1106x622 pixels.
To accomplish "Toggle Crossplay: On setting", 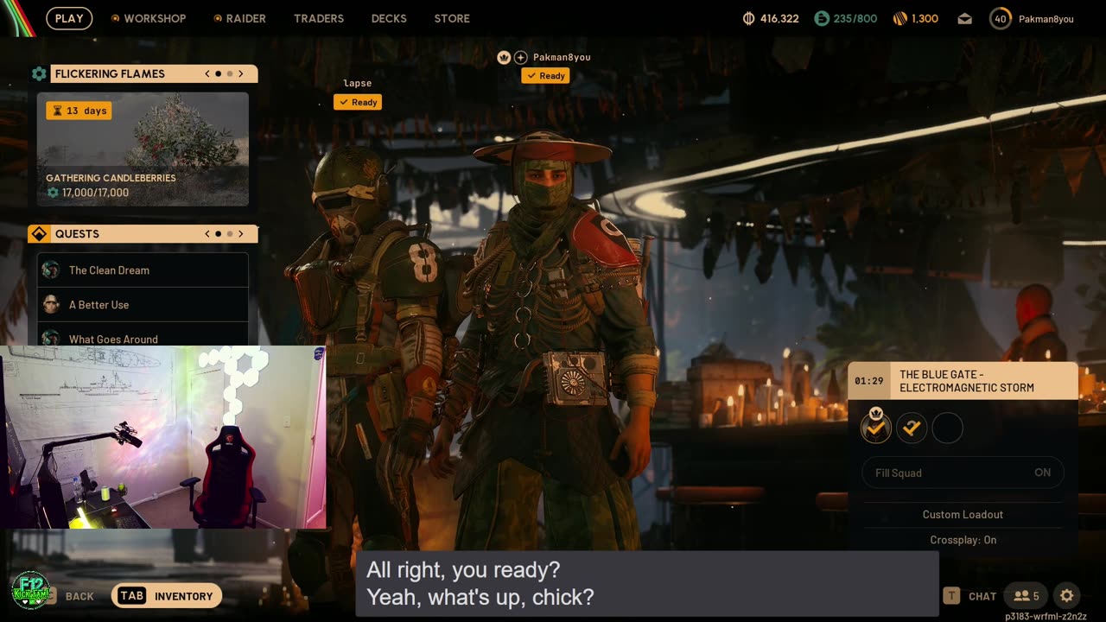I will point(963,540).
